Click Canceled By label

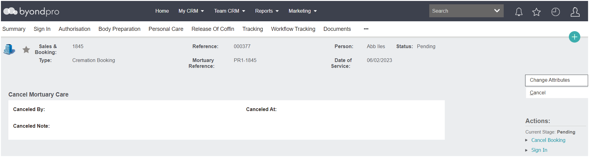point(29,109)
